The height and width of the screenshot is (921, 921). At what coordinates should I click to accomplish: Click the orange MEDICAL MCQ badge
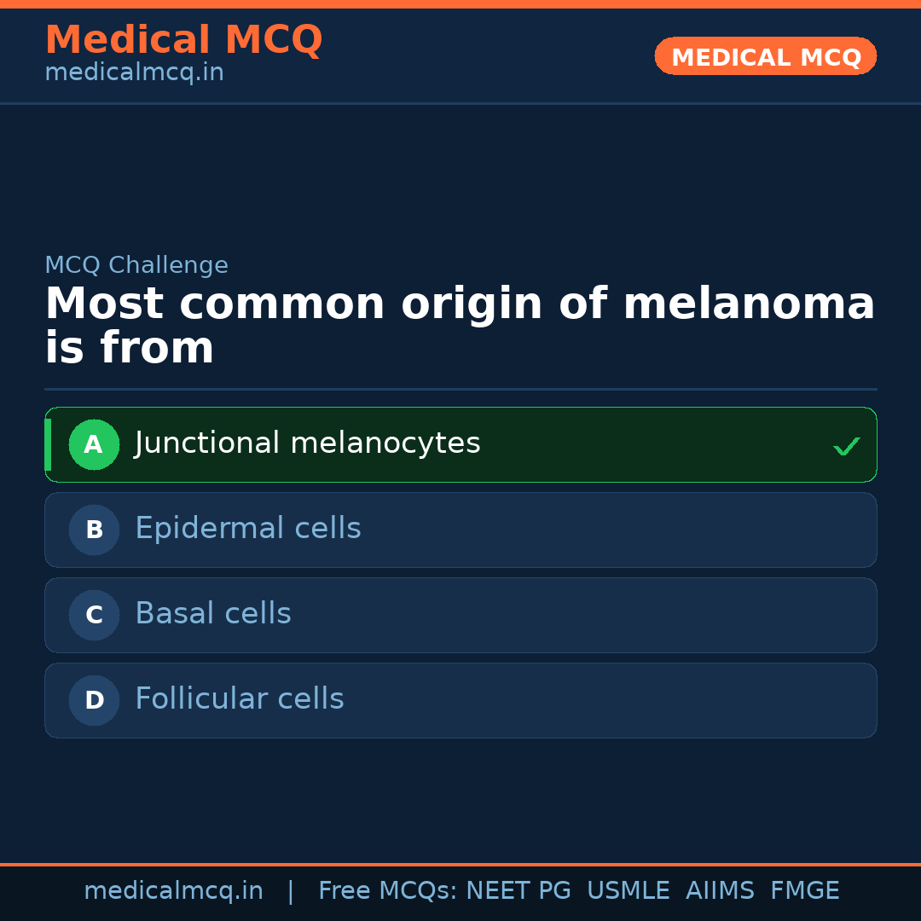pos(765,56)
